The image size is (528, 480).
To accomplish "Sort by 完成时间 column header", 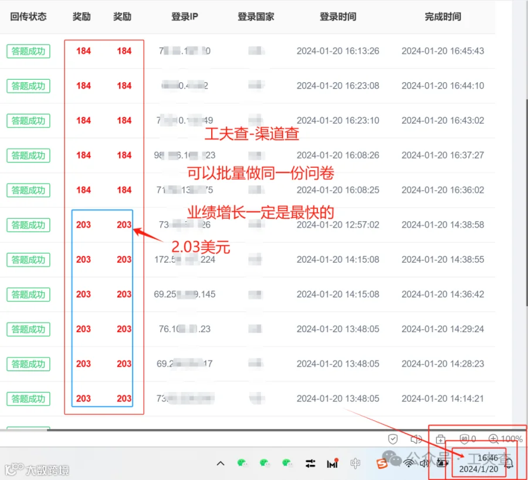I will click(443, 16).
